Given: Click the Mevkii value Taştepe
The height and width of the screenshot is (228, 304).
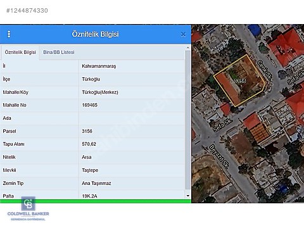Looking at the screenshot, I should 90,170.
